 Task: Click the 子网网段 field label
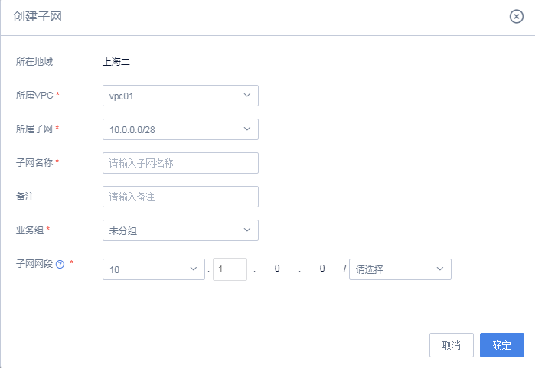pos(34,263)
